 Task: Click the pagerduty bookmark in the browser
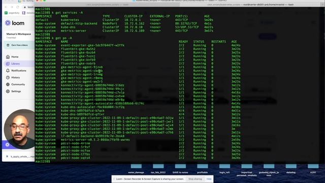click(x=12, y=13)
